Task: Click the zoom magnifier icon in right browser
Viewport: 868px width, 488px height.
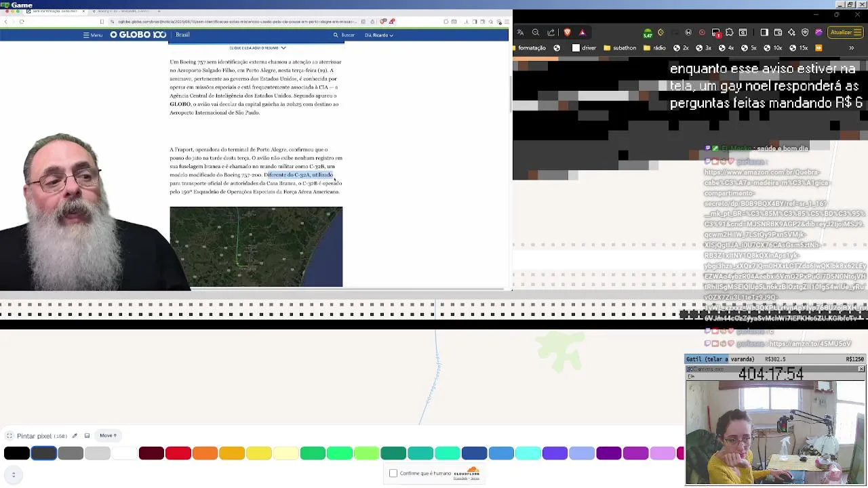Action: [536, 32]
